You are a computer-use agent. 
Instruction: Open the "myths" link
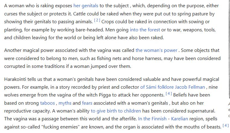(x=65, y=103)
